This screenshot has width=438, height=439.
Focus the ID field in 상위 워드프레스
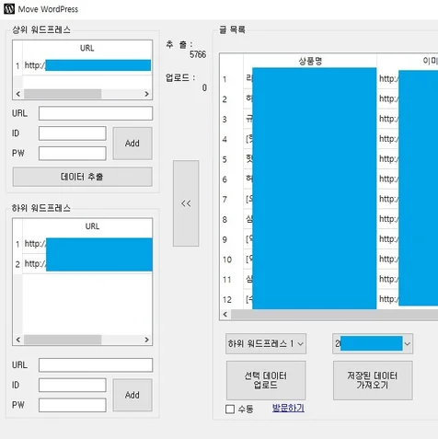pos(73,133)
